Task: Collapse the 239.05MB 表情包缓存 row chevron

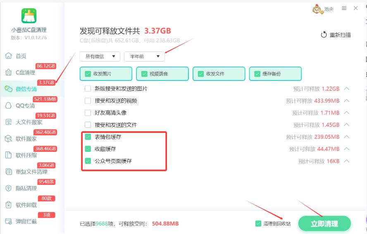Action: coord(347,137)
